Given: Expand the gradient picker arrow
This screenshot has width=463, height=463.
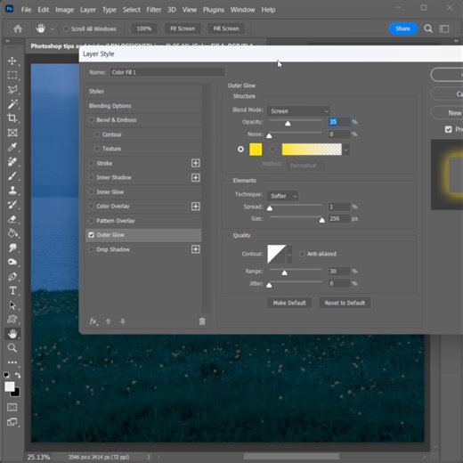Looking at the screenshot, I should pos(345,150).
